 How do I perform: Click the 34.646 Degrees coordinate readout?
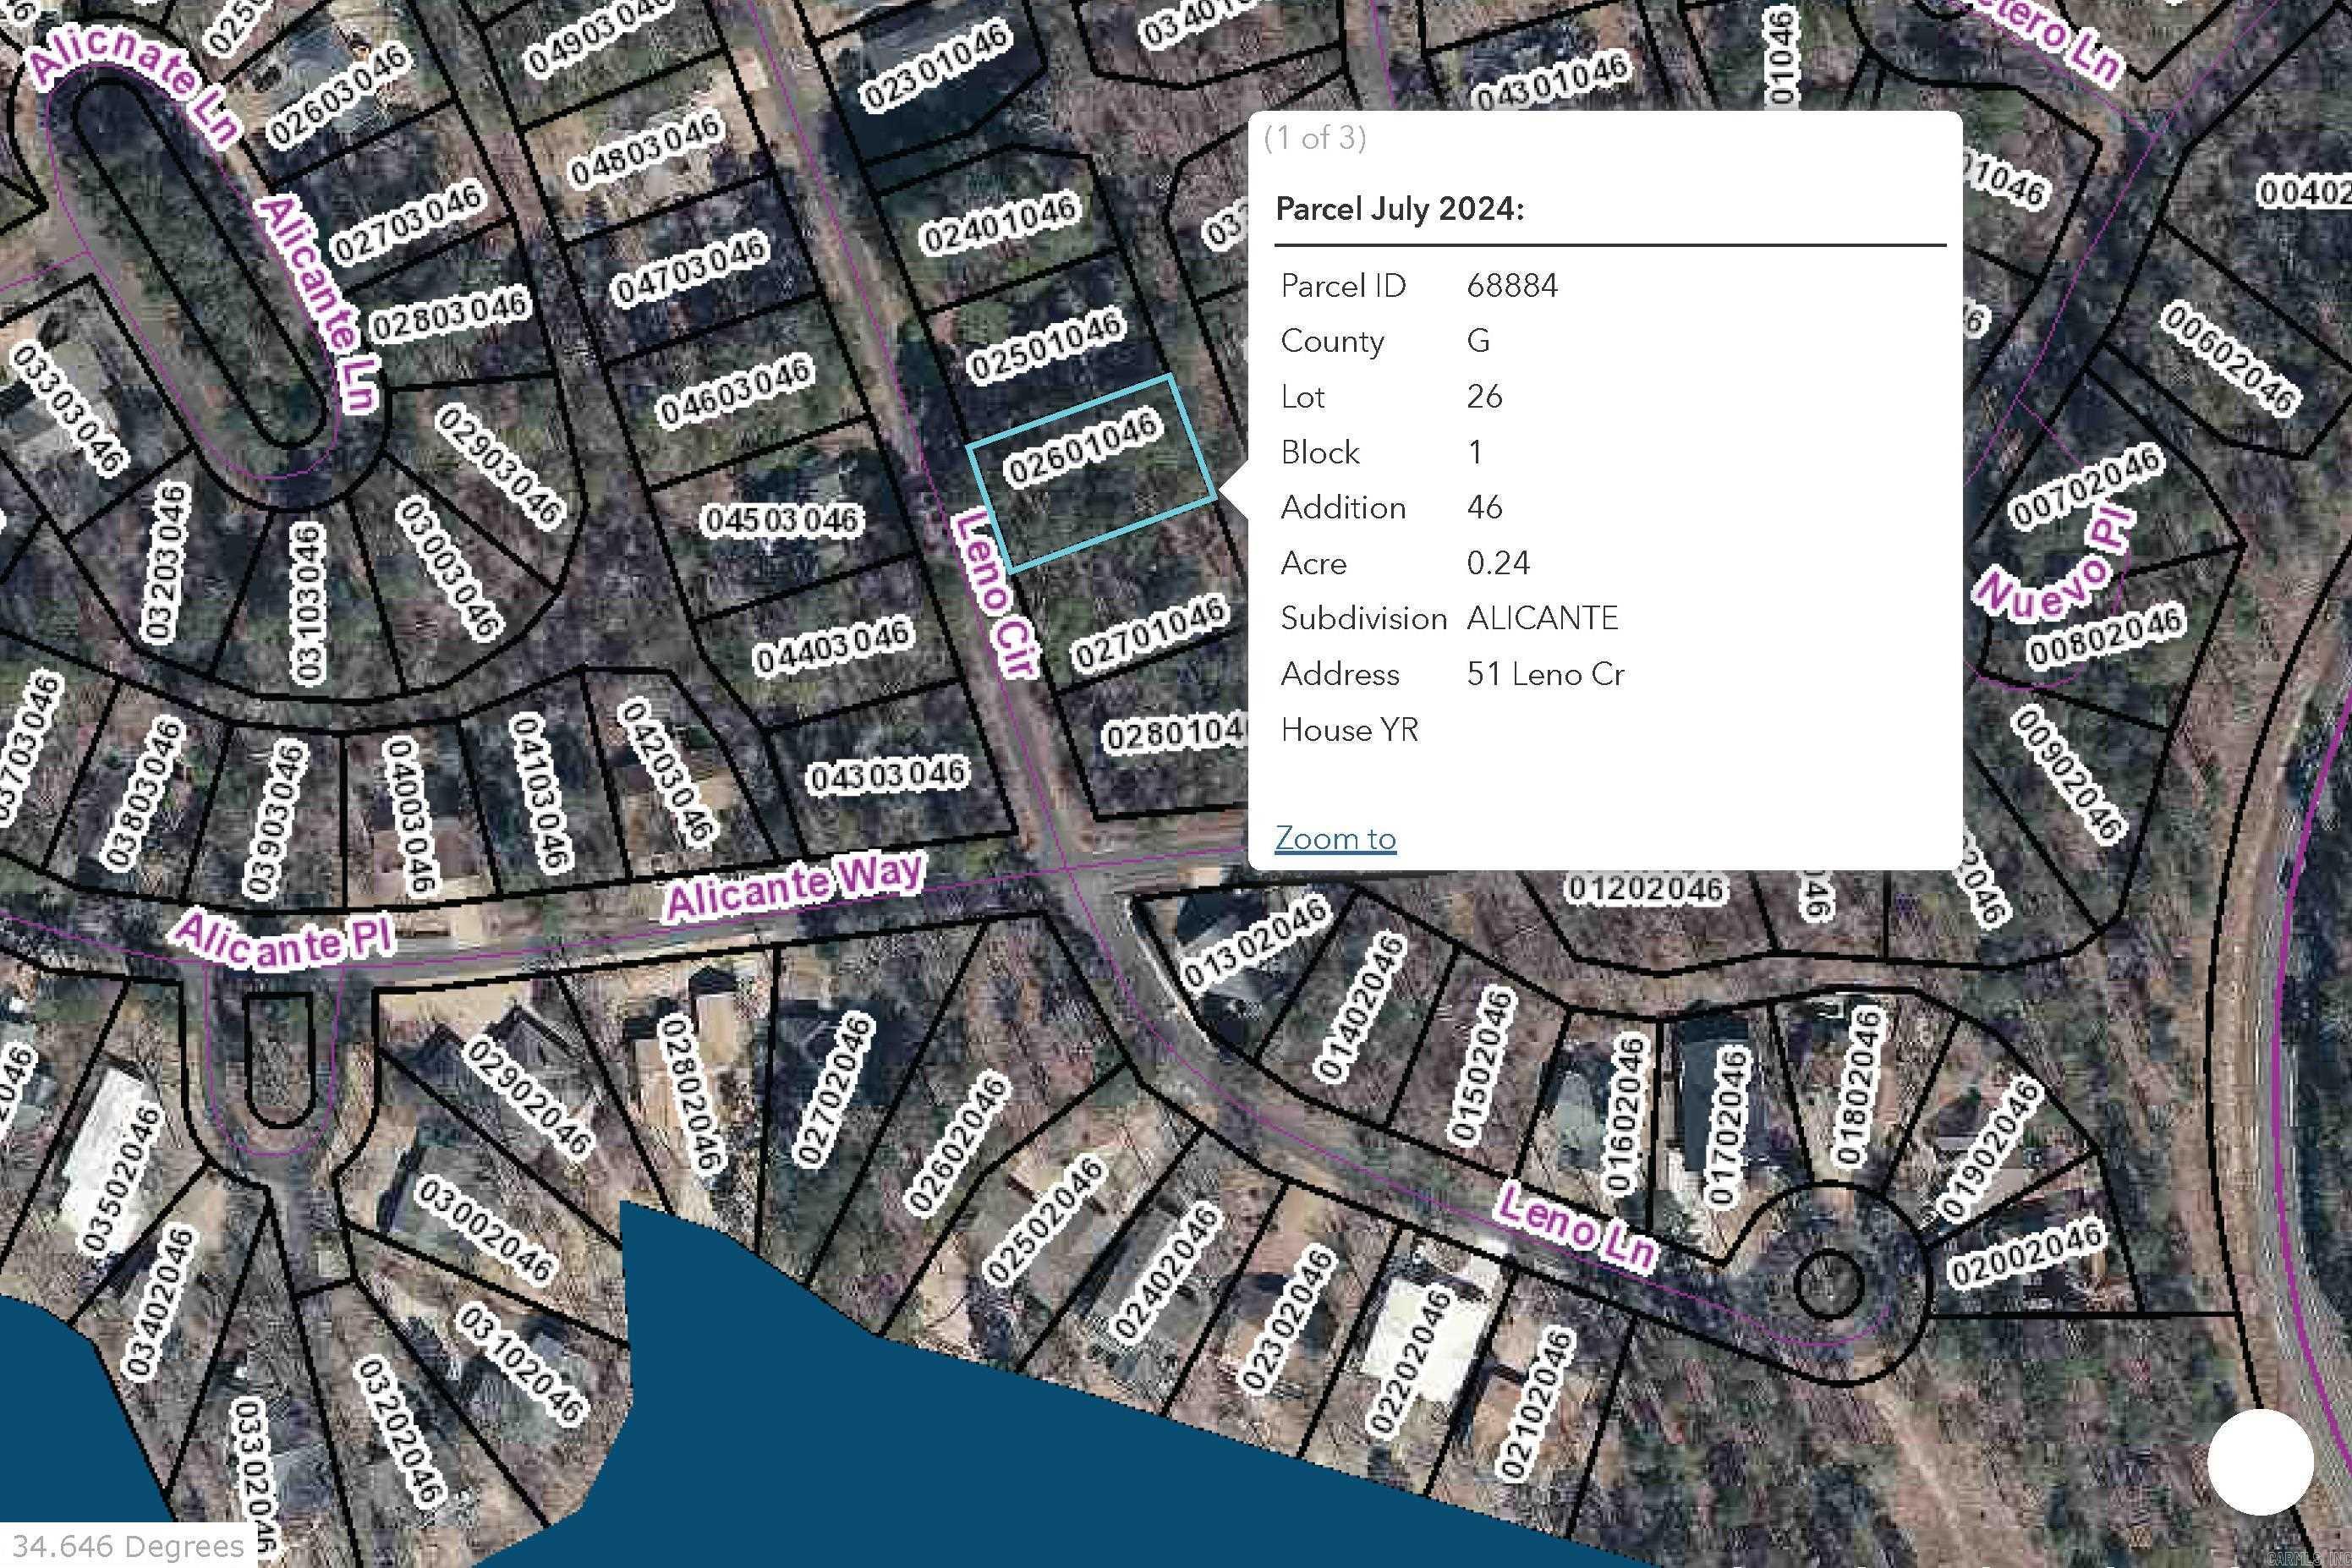point(129,1546)
